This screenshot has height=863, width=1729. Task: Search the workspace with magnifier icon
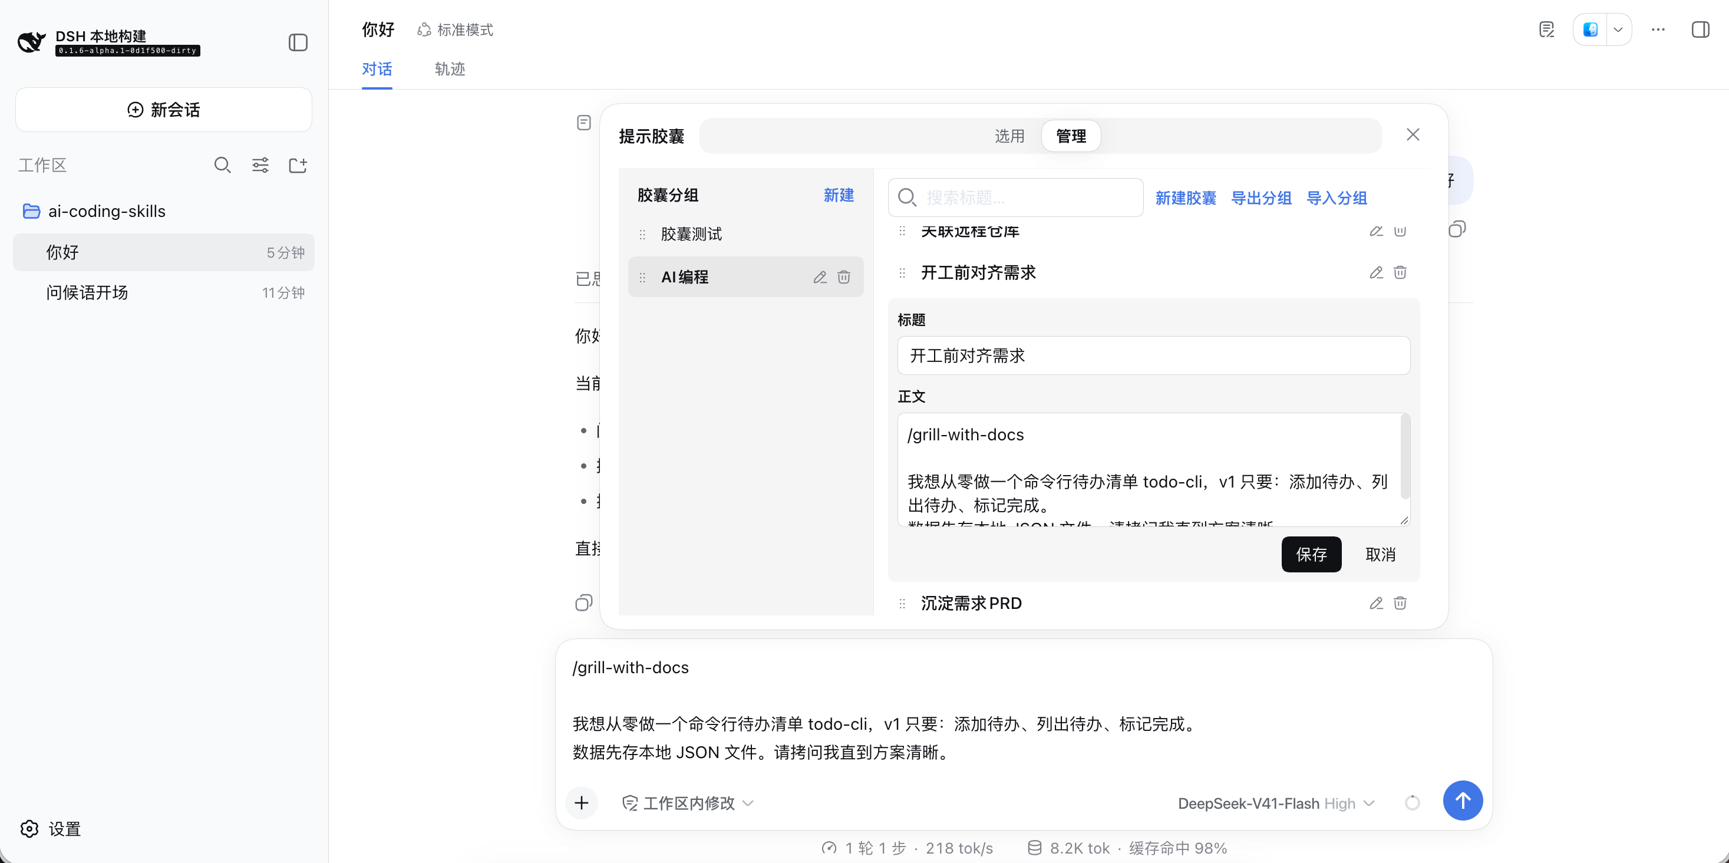[222, 165]
